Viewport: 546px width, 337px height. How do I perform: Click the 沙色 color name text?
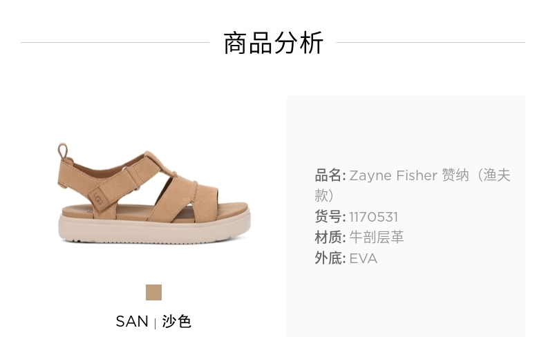(176, 321)
